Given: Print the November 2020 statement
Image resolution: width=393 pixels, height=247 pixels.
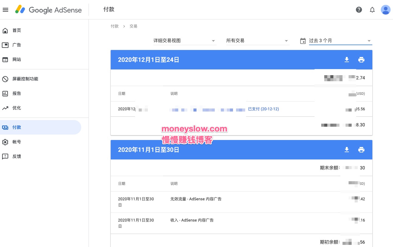Looking at the screenshot, I should click(x=361, y=150).
